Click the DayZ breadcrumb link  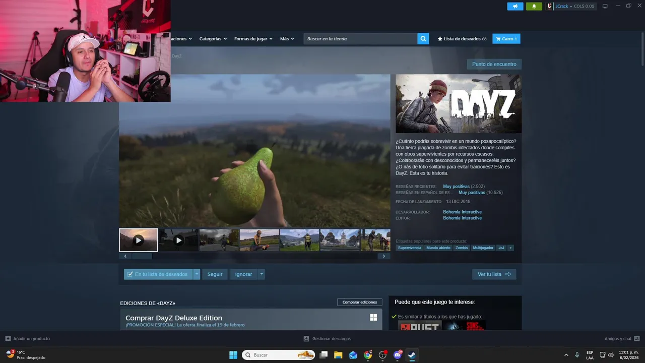pyautogui.click(x=176, y=56)
